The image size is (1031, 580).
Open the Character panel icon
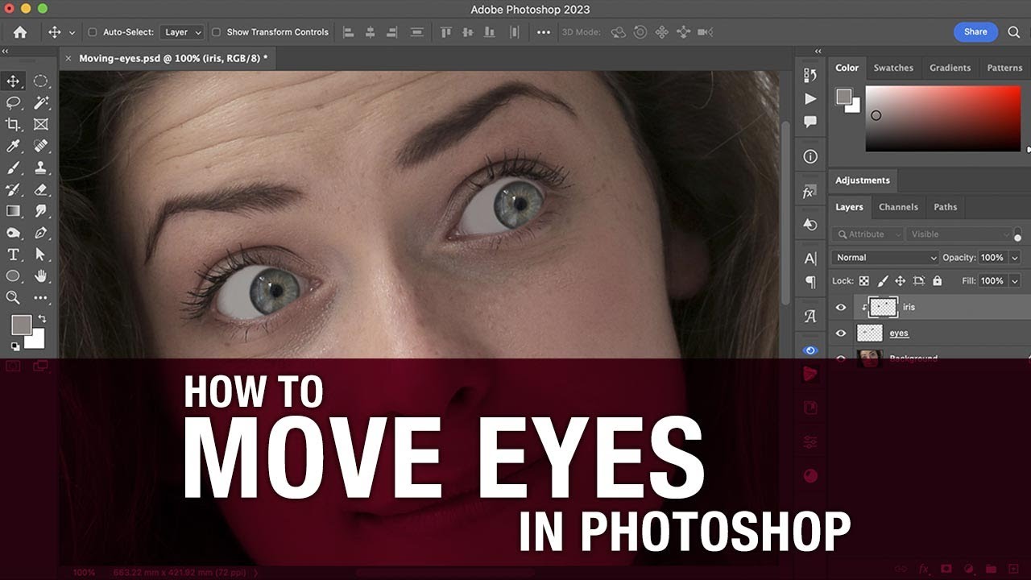[810, 259]
